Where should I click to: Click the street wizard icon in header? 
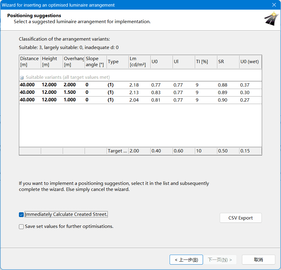271,19
